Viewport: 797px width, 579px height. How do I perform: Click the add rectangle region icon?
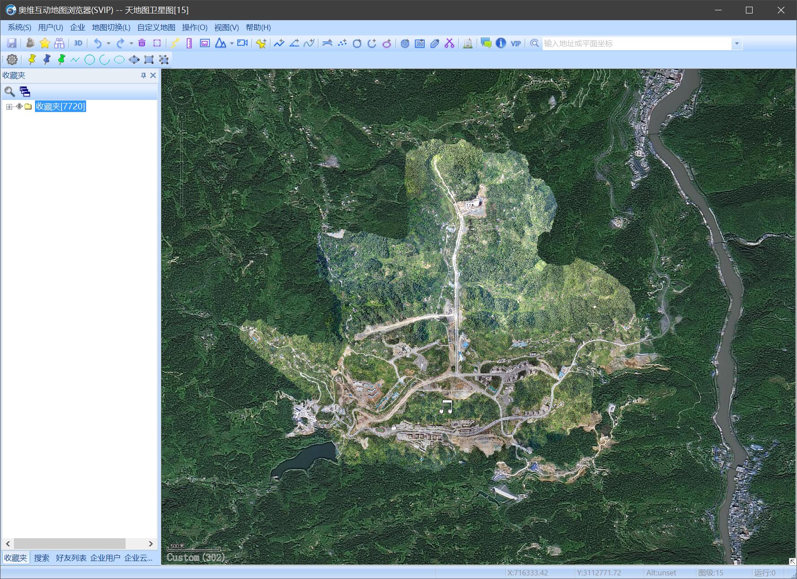tap(420, 43)
